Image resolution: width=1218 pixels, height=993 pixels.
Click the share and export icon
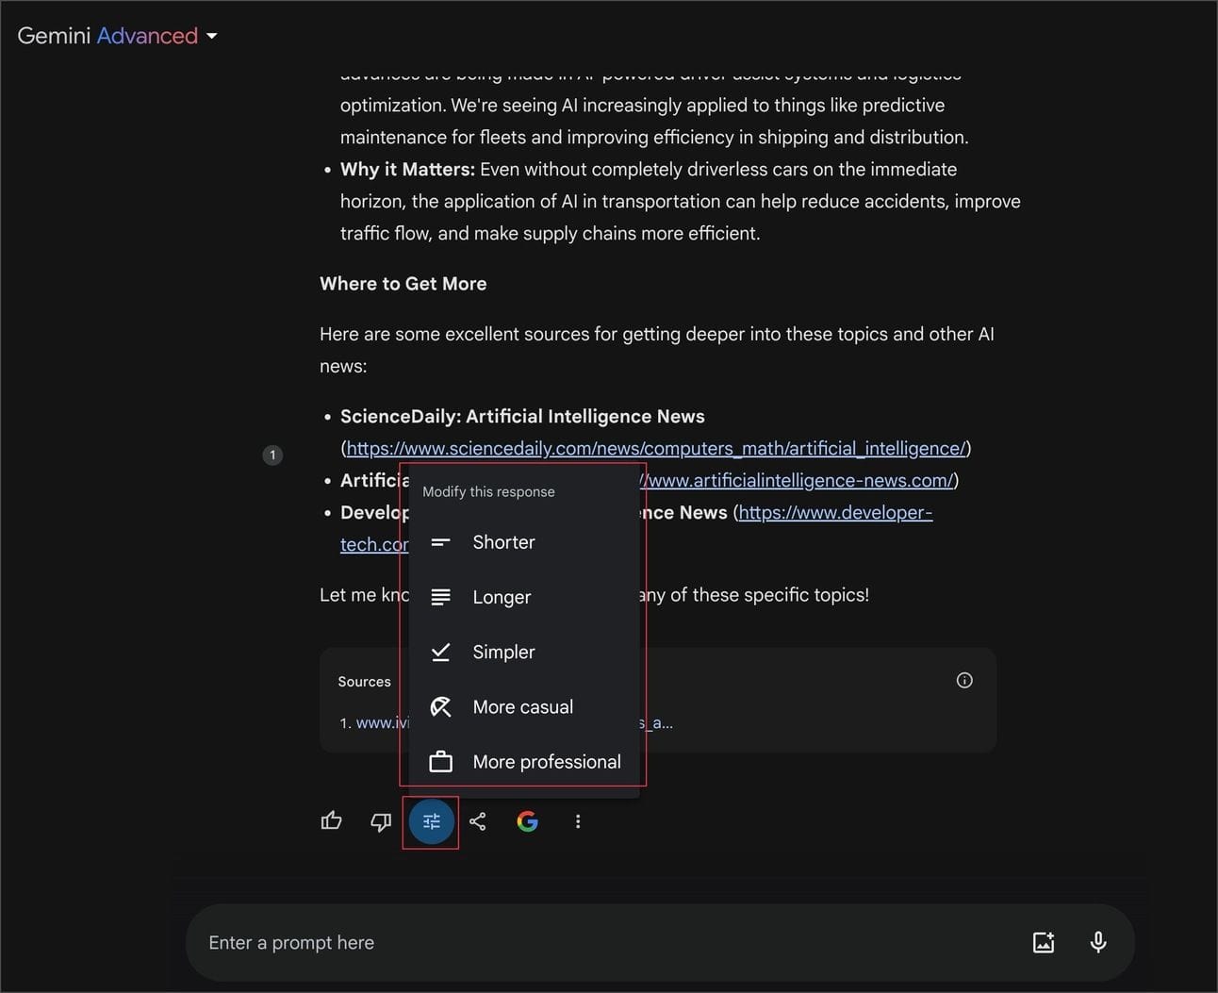(x=478, y=821)
